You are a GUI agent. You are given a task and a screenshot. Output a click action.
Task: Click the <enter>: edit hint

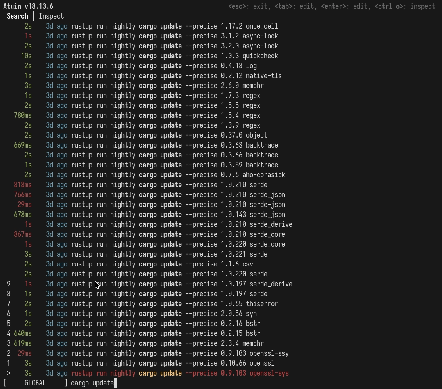pyautogui.click(x=344, y=6)
